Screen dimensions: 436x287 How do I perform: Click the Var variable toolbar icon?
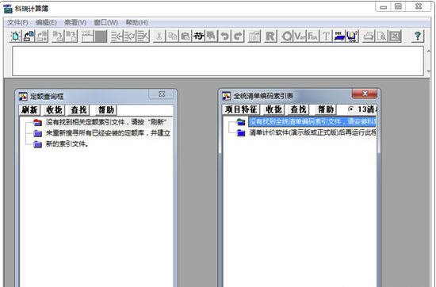tap(300, 36)
